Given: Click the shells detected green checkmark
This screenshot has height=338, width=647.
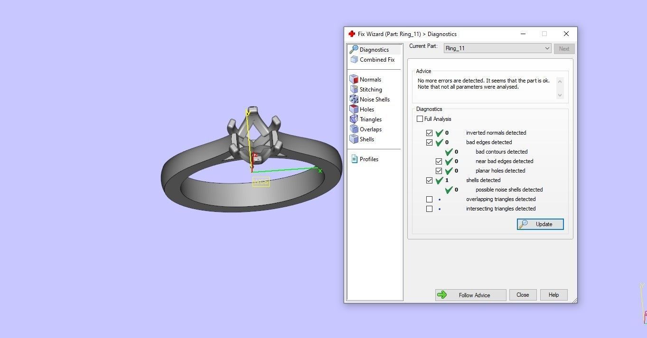Looking at the screenshot, I should pos(439,180).
